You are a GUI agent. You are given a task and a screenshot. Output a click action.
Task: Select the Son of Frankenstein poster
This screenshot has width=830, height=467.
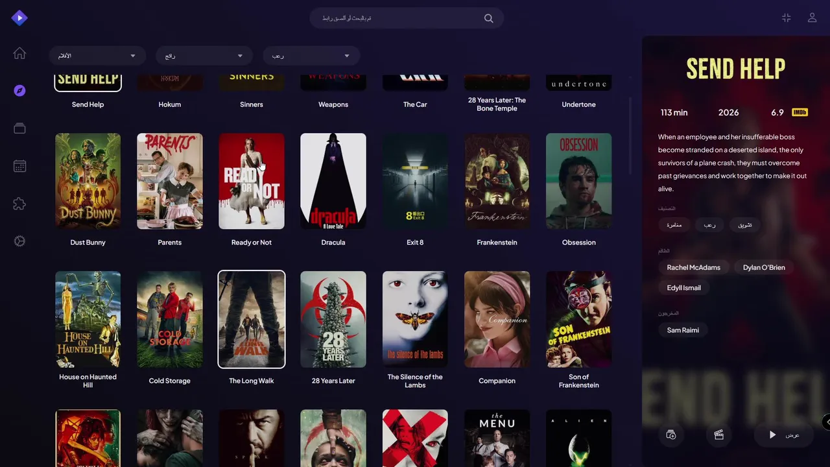[578, 319]
